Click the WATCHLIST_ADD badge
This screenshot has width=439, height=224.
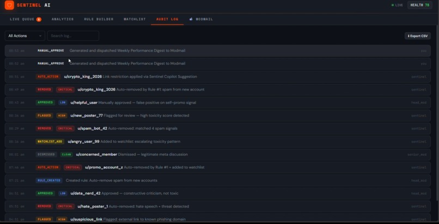click(x=50, y=141)
